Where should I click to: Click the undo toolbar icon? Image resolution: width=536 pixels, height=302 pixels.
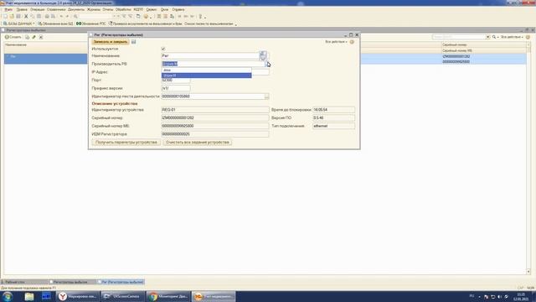tap(61, 17)
